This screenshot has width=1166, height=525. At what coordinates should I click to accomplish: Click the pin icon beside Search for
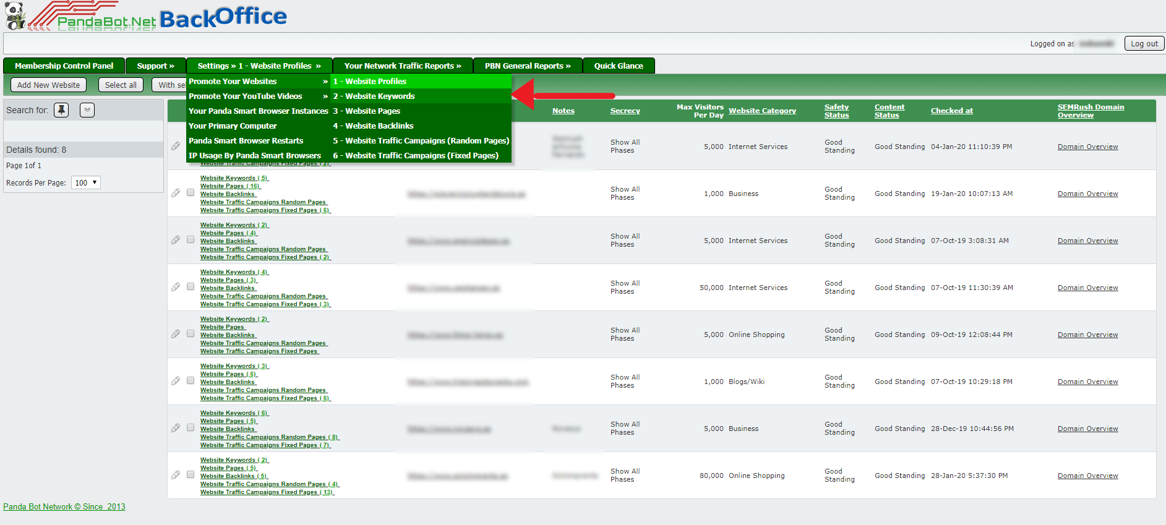pyautogui.click(x=61, y=110)
